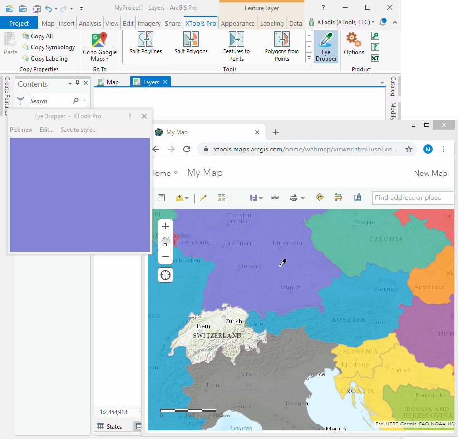Switch to the Analysis ribbon tab
The image size is (459, 439).
pos(90,23)
